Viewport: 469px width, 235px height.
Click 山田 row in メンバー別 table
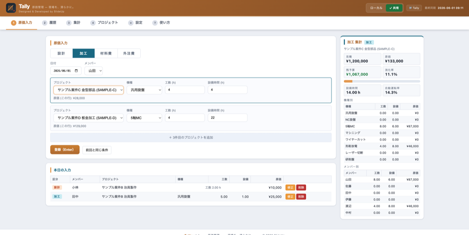coord(382,180)
